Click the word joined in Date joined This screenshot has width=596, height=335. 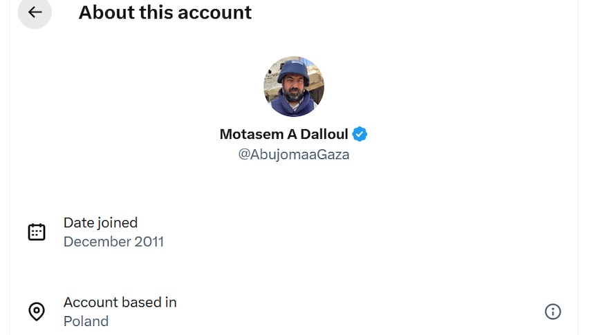click(x=116, y=222)
